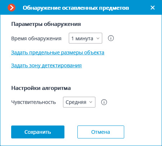Open the «Время обнаружения» dropdown
The width and height of the screenshot is (162, 146).
pos(85,38)
